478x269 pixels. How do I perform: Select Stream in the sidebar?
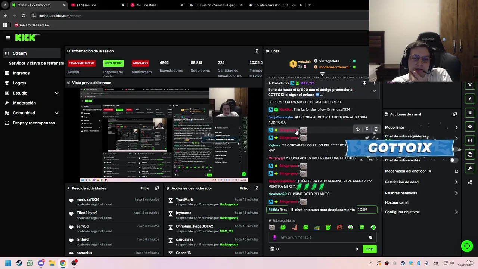31,53
